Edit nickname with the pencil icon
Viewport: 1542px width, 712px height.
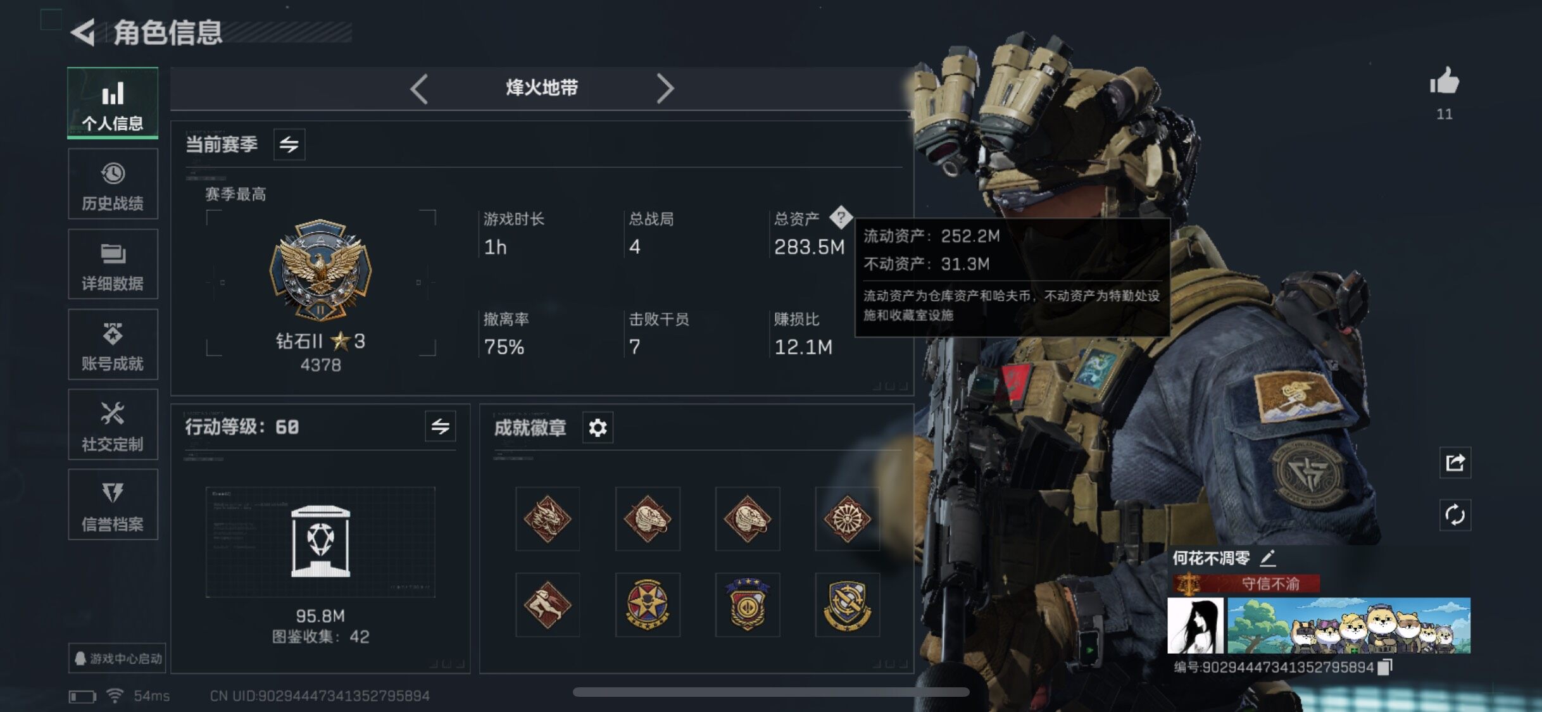pyautogui.click(x=1268, y=558)
